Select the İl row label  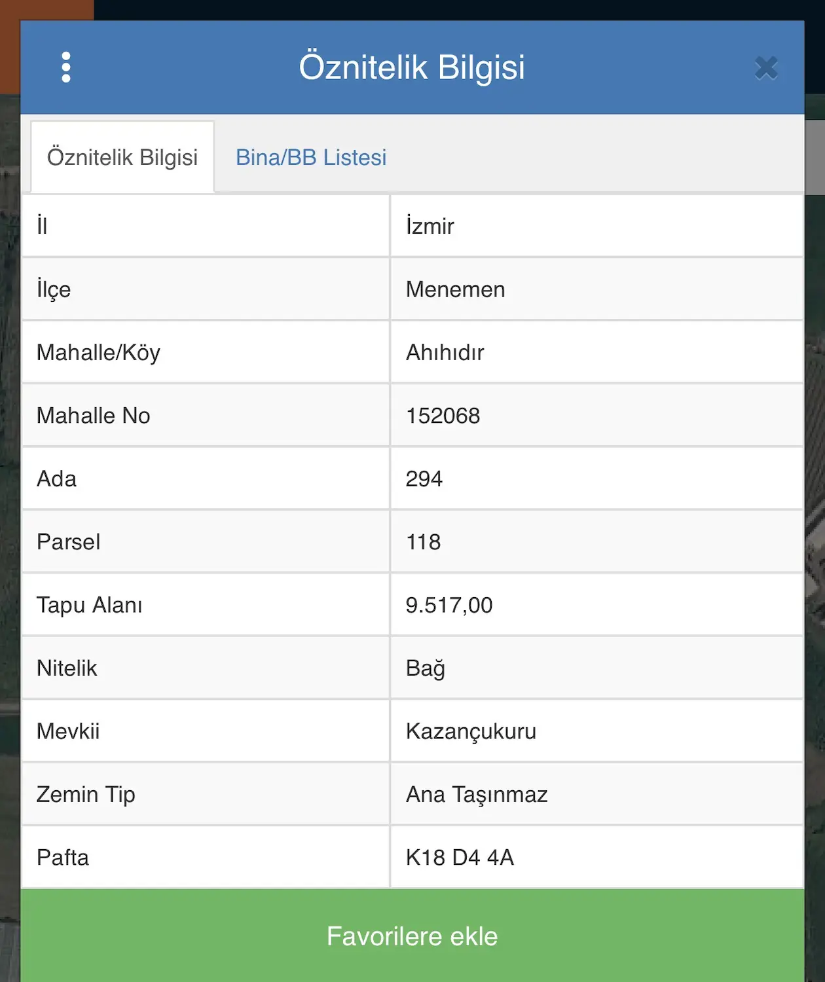point(42,226)
